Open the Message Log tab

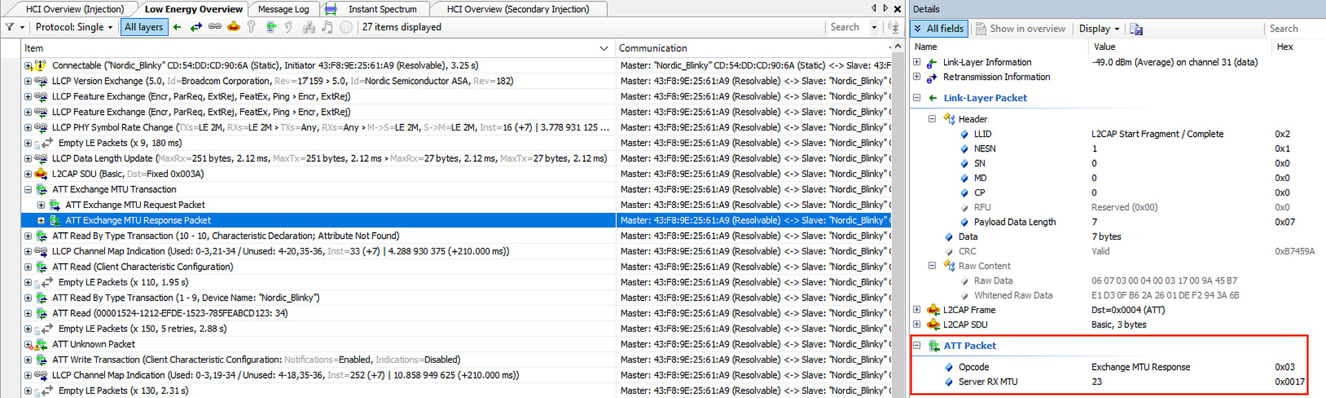pyautogui.click(x=283, y=9)
